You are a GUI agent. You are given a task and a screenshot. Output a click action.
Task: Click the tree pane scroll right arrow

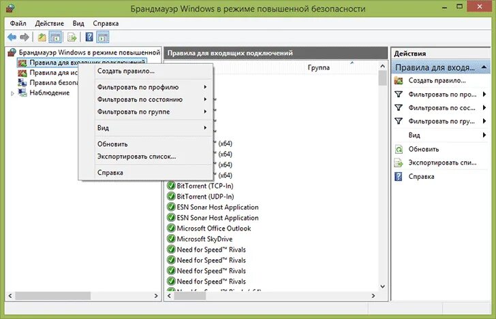(155, 296)
